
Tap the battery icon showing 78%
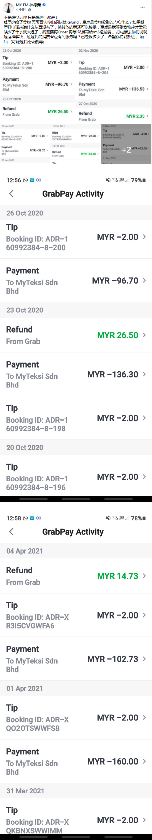coord(144,518)
